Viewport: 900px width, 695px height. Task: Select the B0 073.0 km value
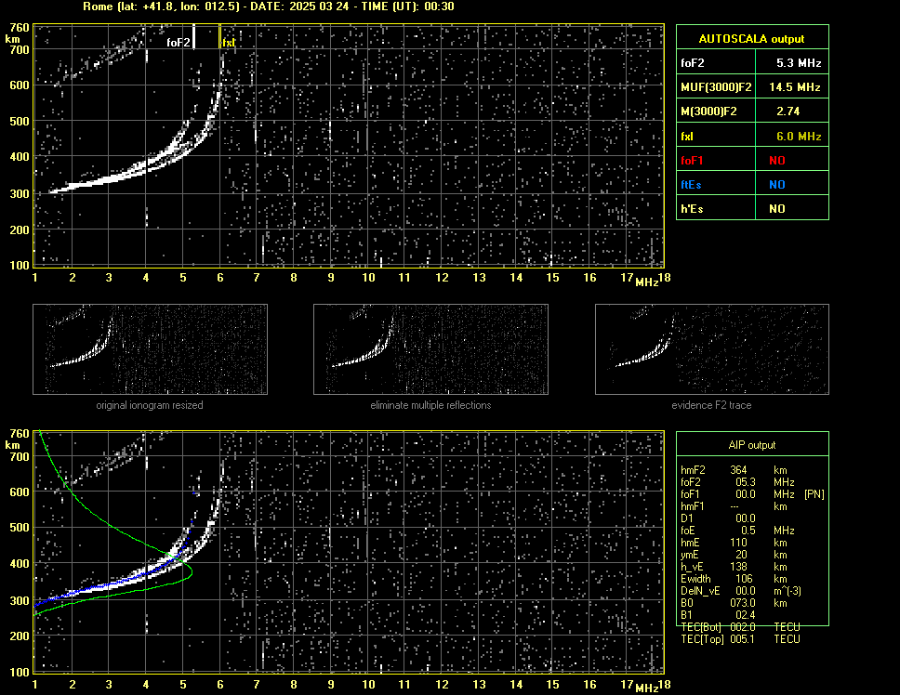coord(743,603)
